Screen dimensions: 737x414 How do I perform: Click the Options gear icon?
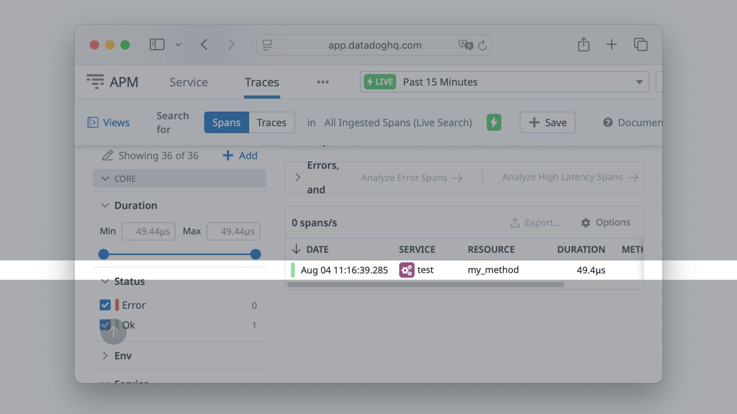pos(585,223)
